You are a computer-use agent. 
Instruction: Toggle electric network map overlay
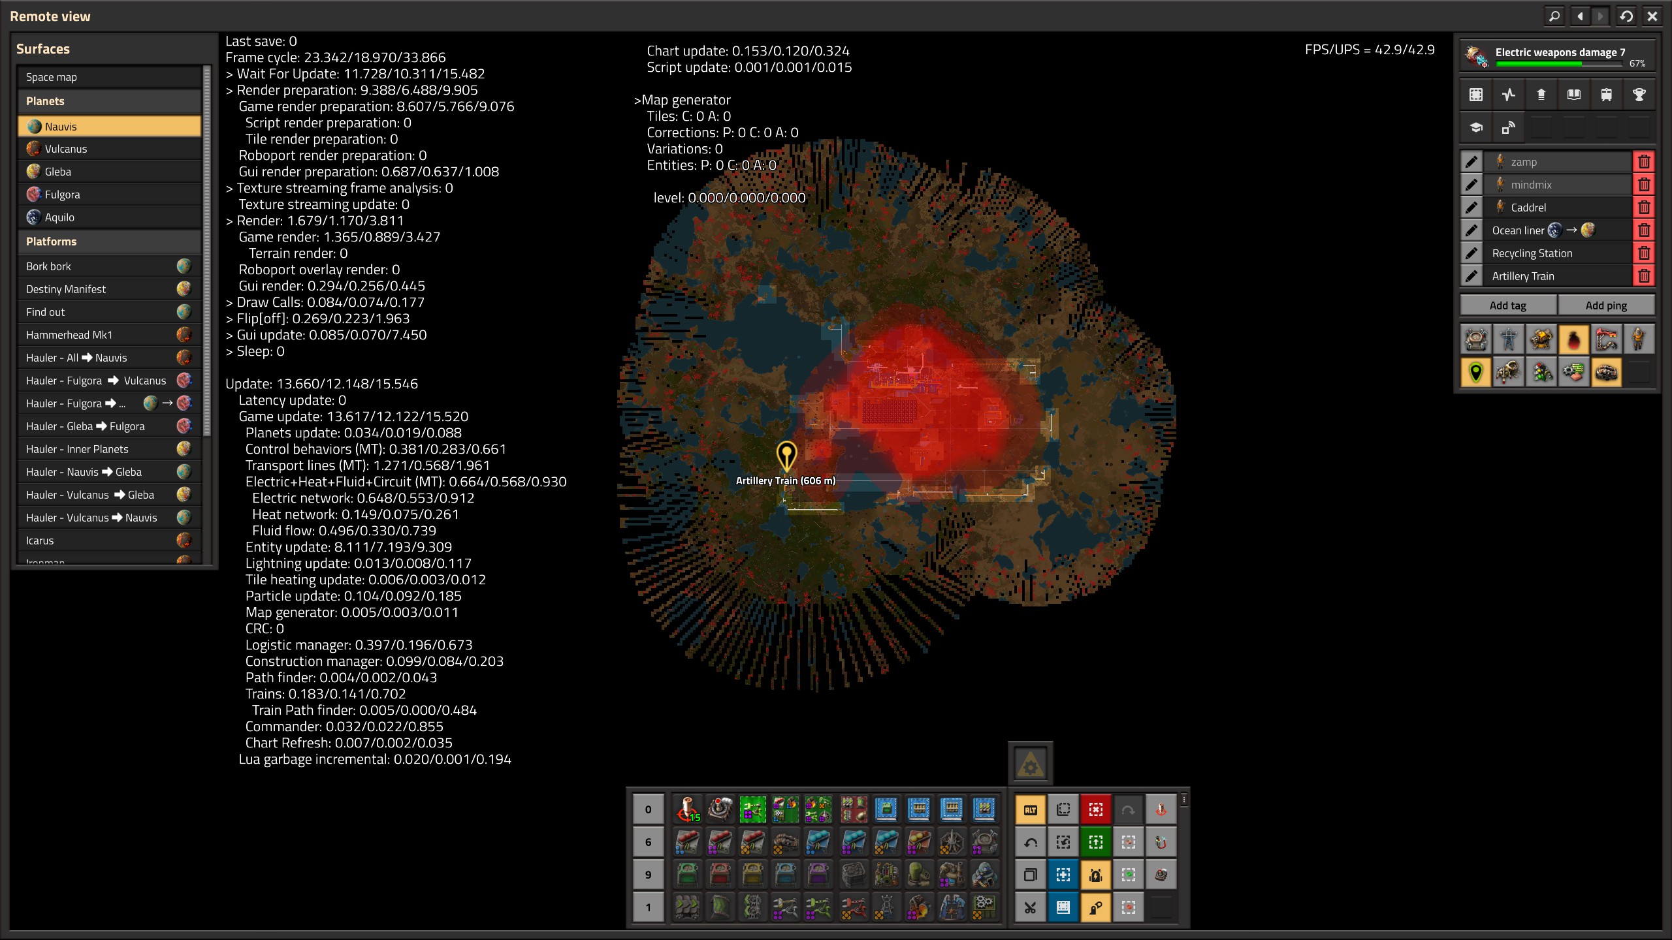click(x=1509, y=339)
